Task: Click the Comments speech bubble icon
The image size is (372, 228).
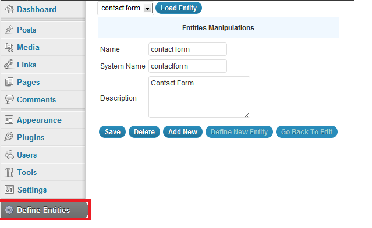Action: [9, 99]
